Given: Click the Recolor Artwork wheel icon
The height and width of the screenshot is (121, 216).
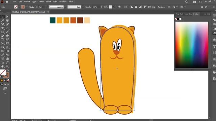Looking at the screenshot, I should pos(119,7).
